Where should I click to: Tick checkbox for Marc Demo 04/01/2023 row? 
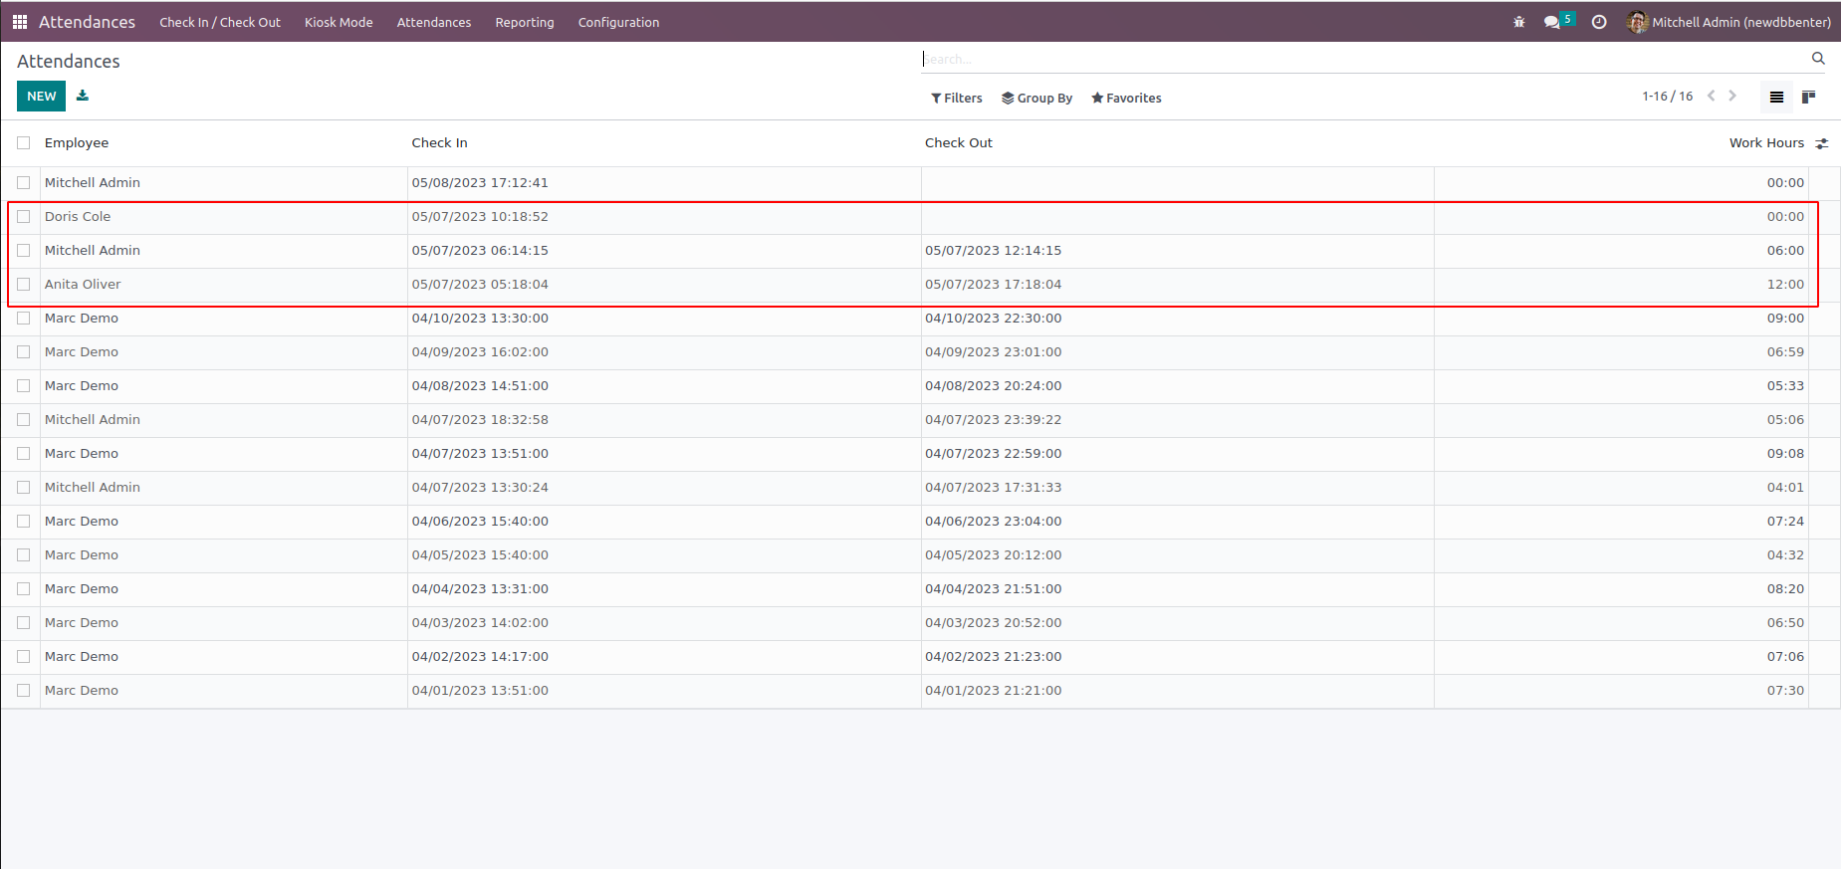click(x=24, y=691)
